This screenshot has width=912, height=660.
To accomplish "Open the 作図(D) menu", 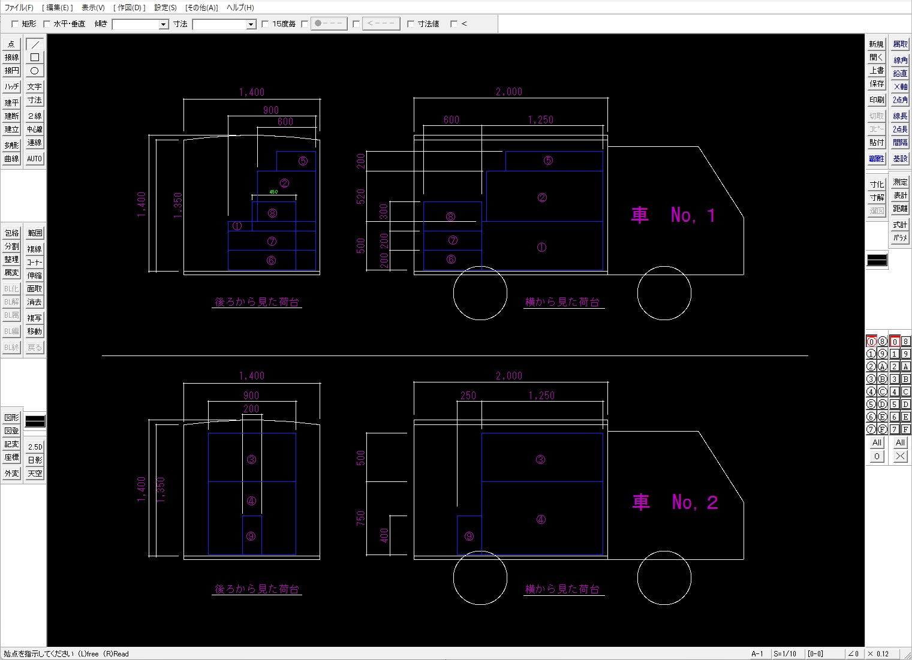I will [130, 8].
